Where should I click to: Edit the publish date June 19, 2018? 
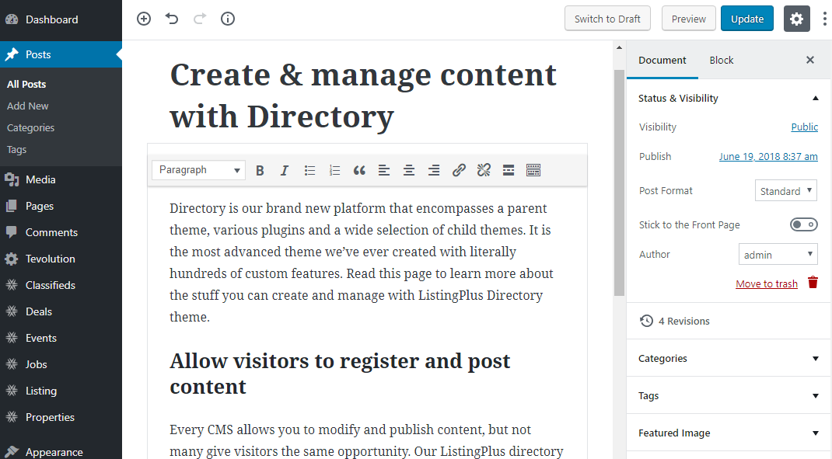point(768,156)
